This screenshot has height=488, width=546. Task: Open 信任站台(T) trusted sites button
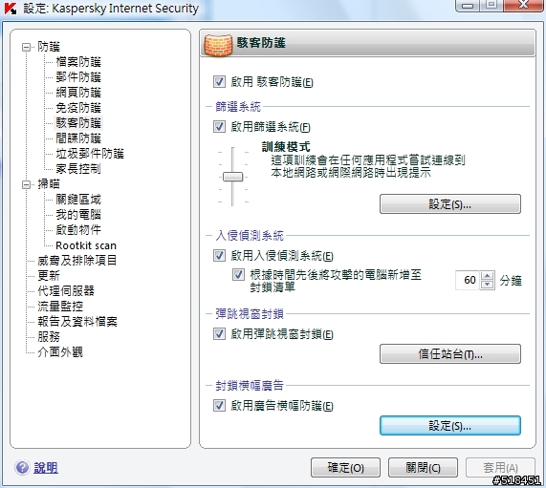(x=450, y=354)
